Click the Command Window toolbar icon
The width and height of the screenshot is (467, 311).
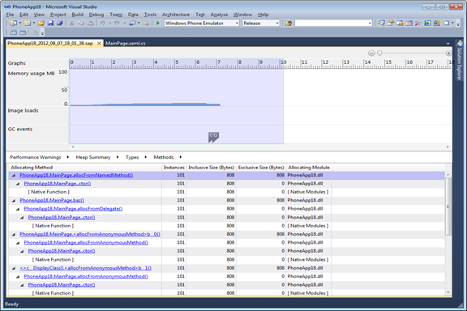(x=446, y=23)
